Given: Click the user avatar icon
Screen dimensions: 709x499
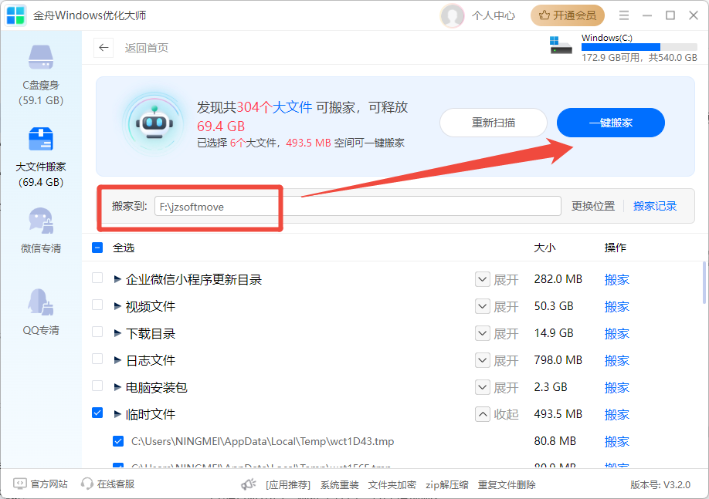Looking at the screenshot, I should pos(452,15).
